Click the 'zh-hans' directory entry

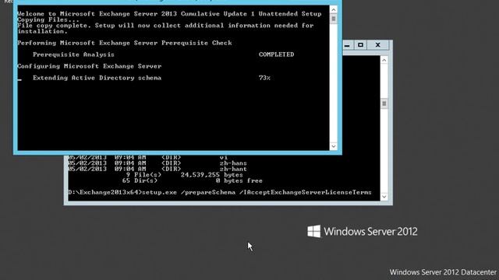pyautogui.click(x=233, y=163)
